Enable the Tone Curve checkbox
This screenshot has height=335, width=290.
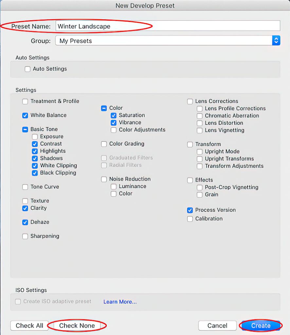pyautogui.click(x=25, y=187)
